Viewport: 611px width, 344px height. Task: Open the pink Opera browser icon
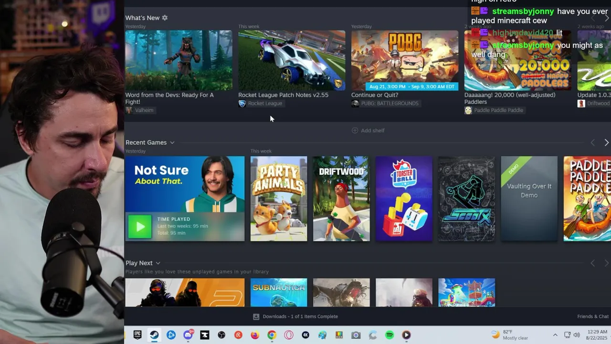pyautogui.click(x=289, y=335)
